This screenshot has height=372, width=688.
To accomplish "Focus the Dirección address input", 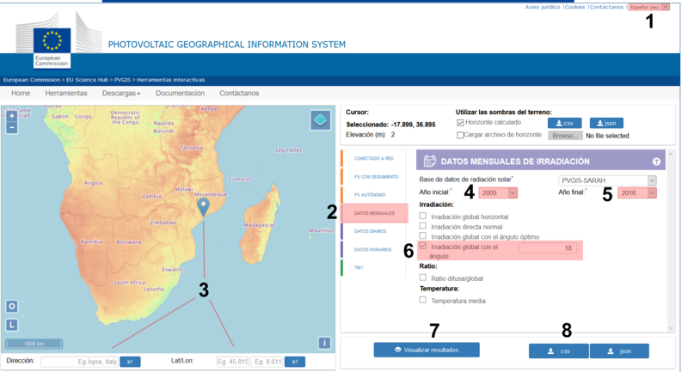I will 79,362.
